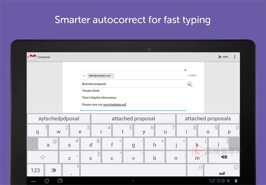
Task: Tap the v key
Action: [x=133, y=157]
